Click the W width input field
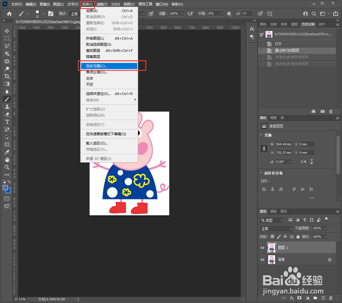 point(284,145)
